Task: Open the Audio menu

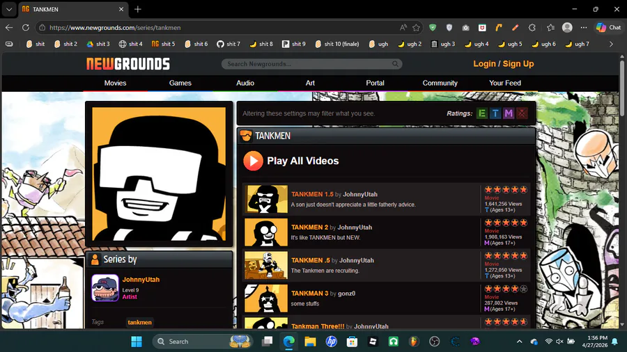Action: (x=245, y=83)
